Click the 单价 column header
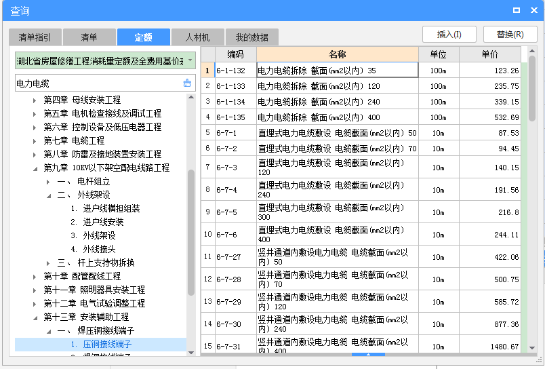Viewport: 545px width, 369px height. click(489, 54)
